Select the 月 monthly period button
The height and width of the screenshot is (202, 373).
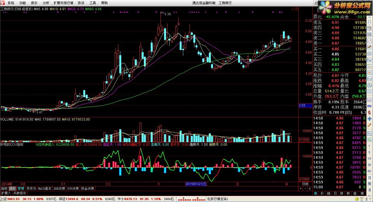369,190
